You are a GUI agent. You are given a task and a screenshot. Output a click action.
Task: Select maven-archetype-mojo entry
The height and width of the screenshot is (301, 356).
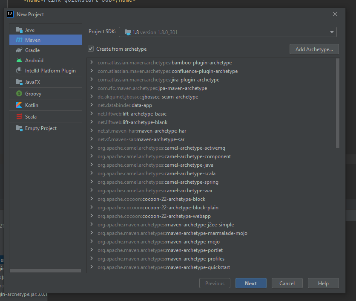pos(159,242)
